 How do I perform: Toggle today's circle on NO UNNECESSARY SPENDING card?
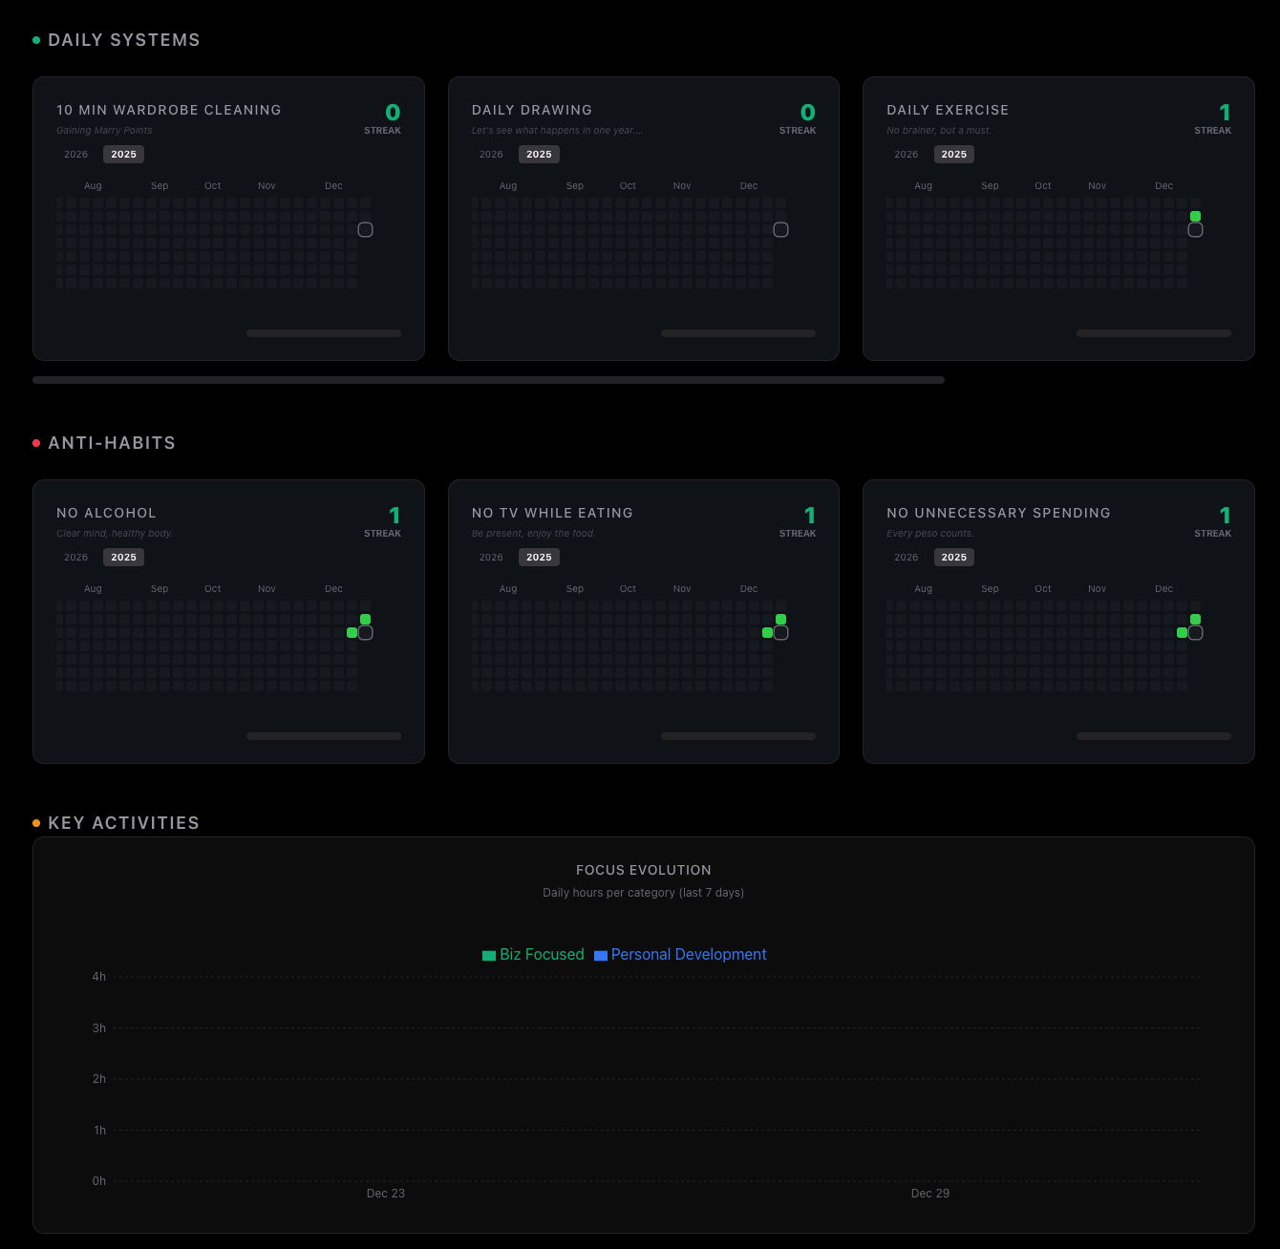(1195, 632)
